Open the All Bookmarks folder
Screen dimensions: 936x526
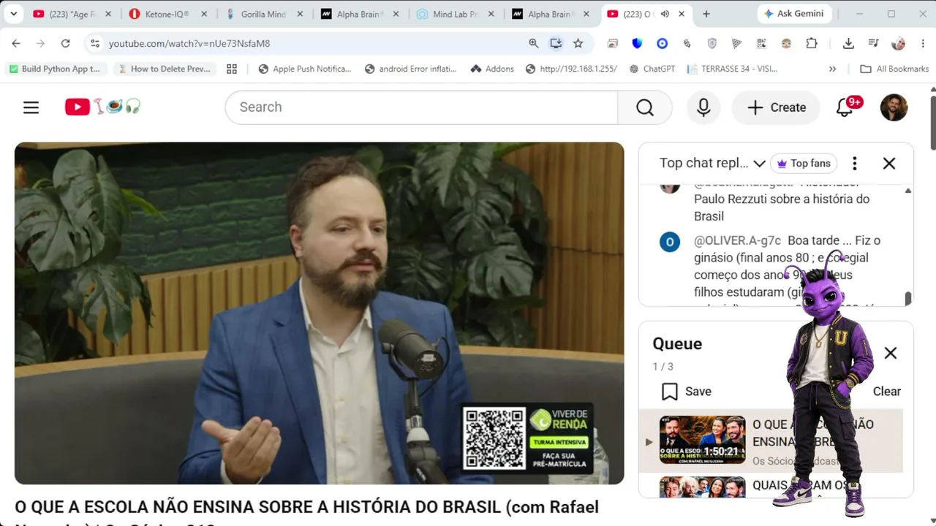894,69
